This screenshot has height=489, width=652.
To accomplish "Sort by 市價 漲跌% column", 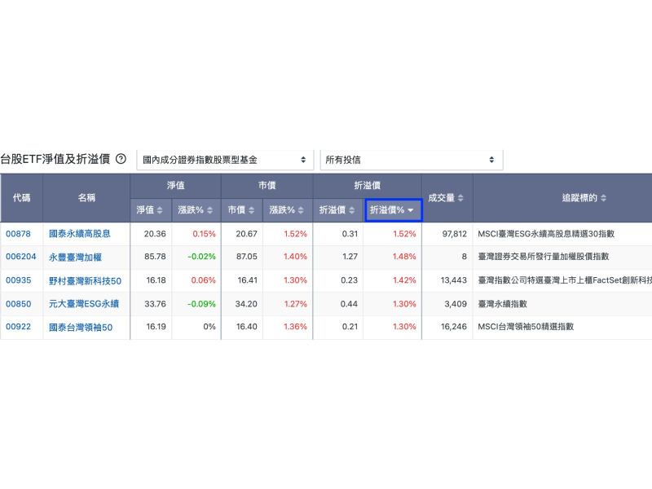I will coord(302,210).
